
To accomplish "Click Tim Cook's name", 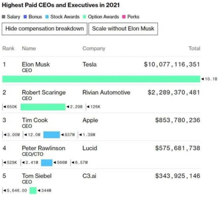I will [35, 120].
